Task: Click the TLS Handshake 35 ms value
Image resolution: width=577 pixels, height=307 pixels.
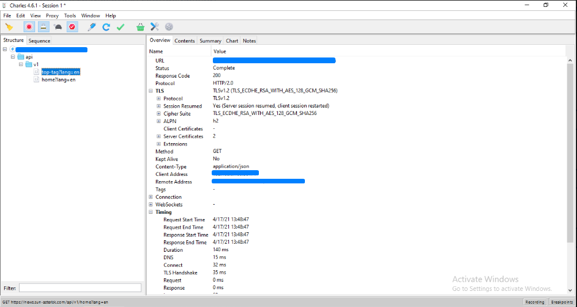Action: [219, 273]
